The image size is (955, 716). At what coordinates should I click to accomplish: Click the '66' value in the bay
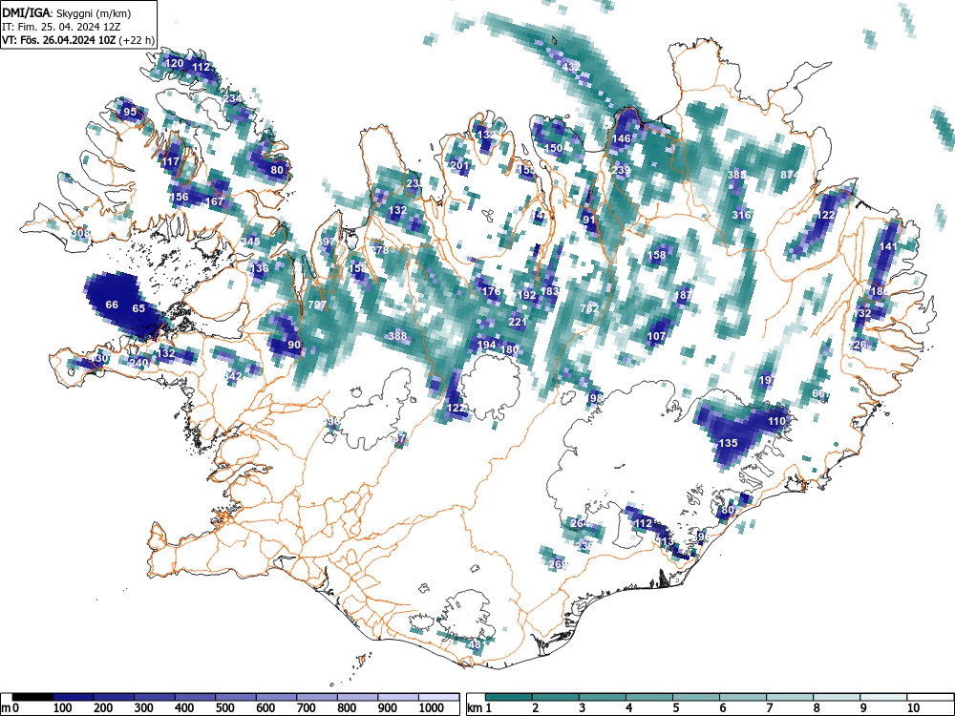point(112,305)
